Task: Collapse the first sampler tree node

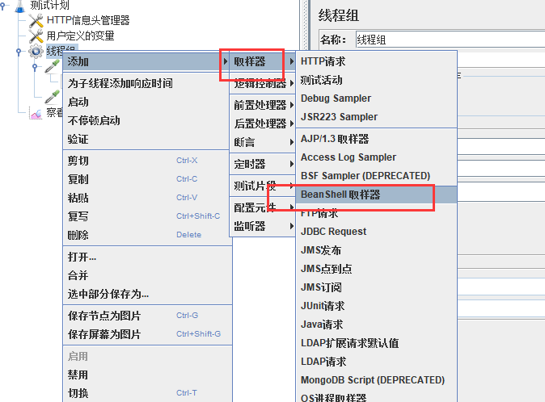Action: (35, 67)
